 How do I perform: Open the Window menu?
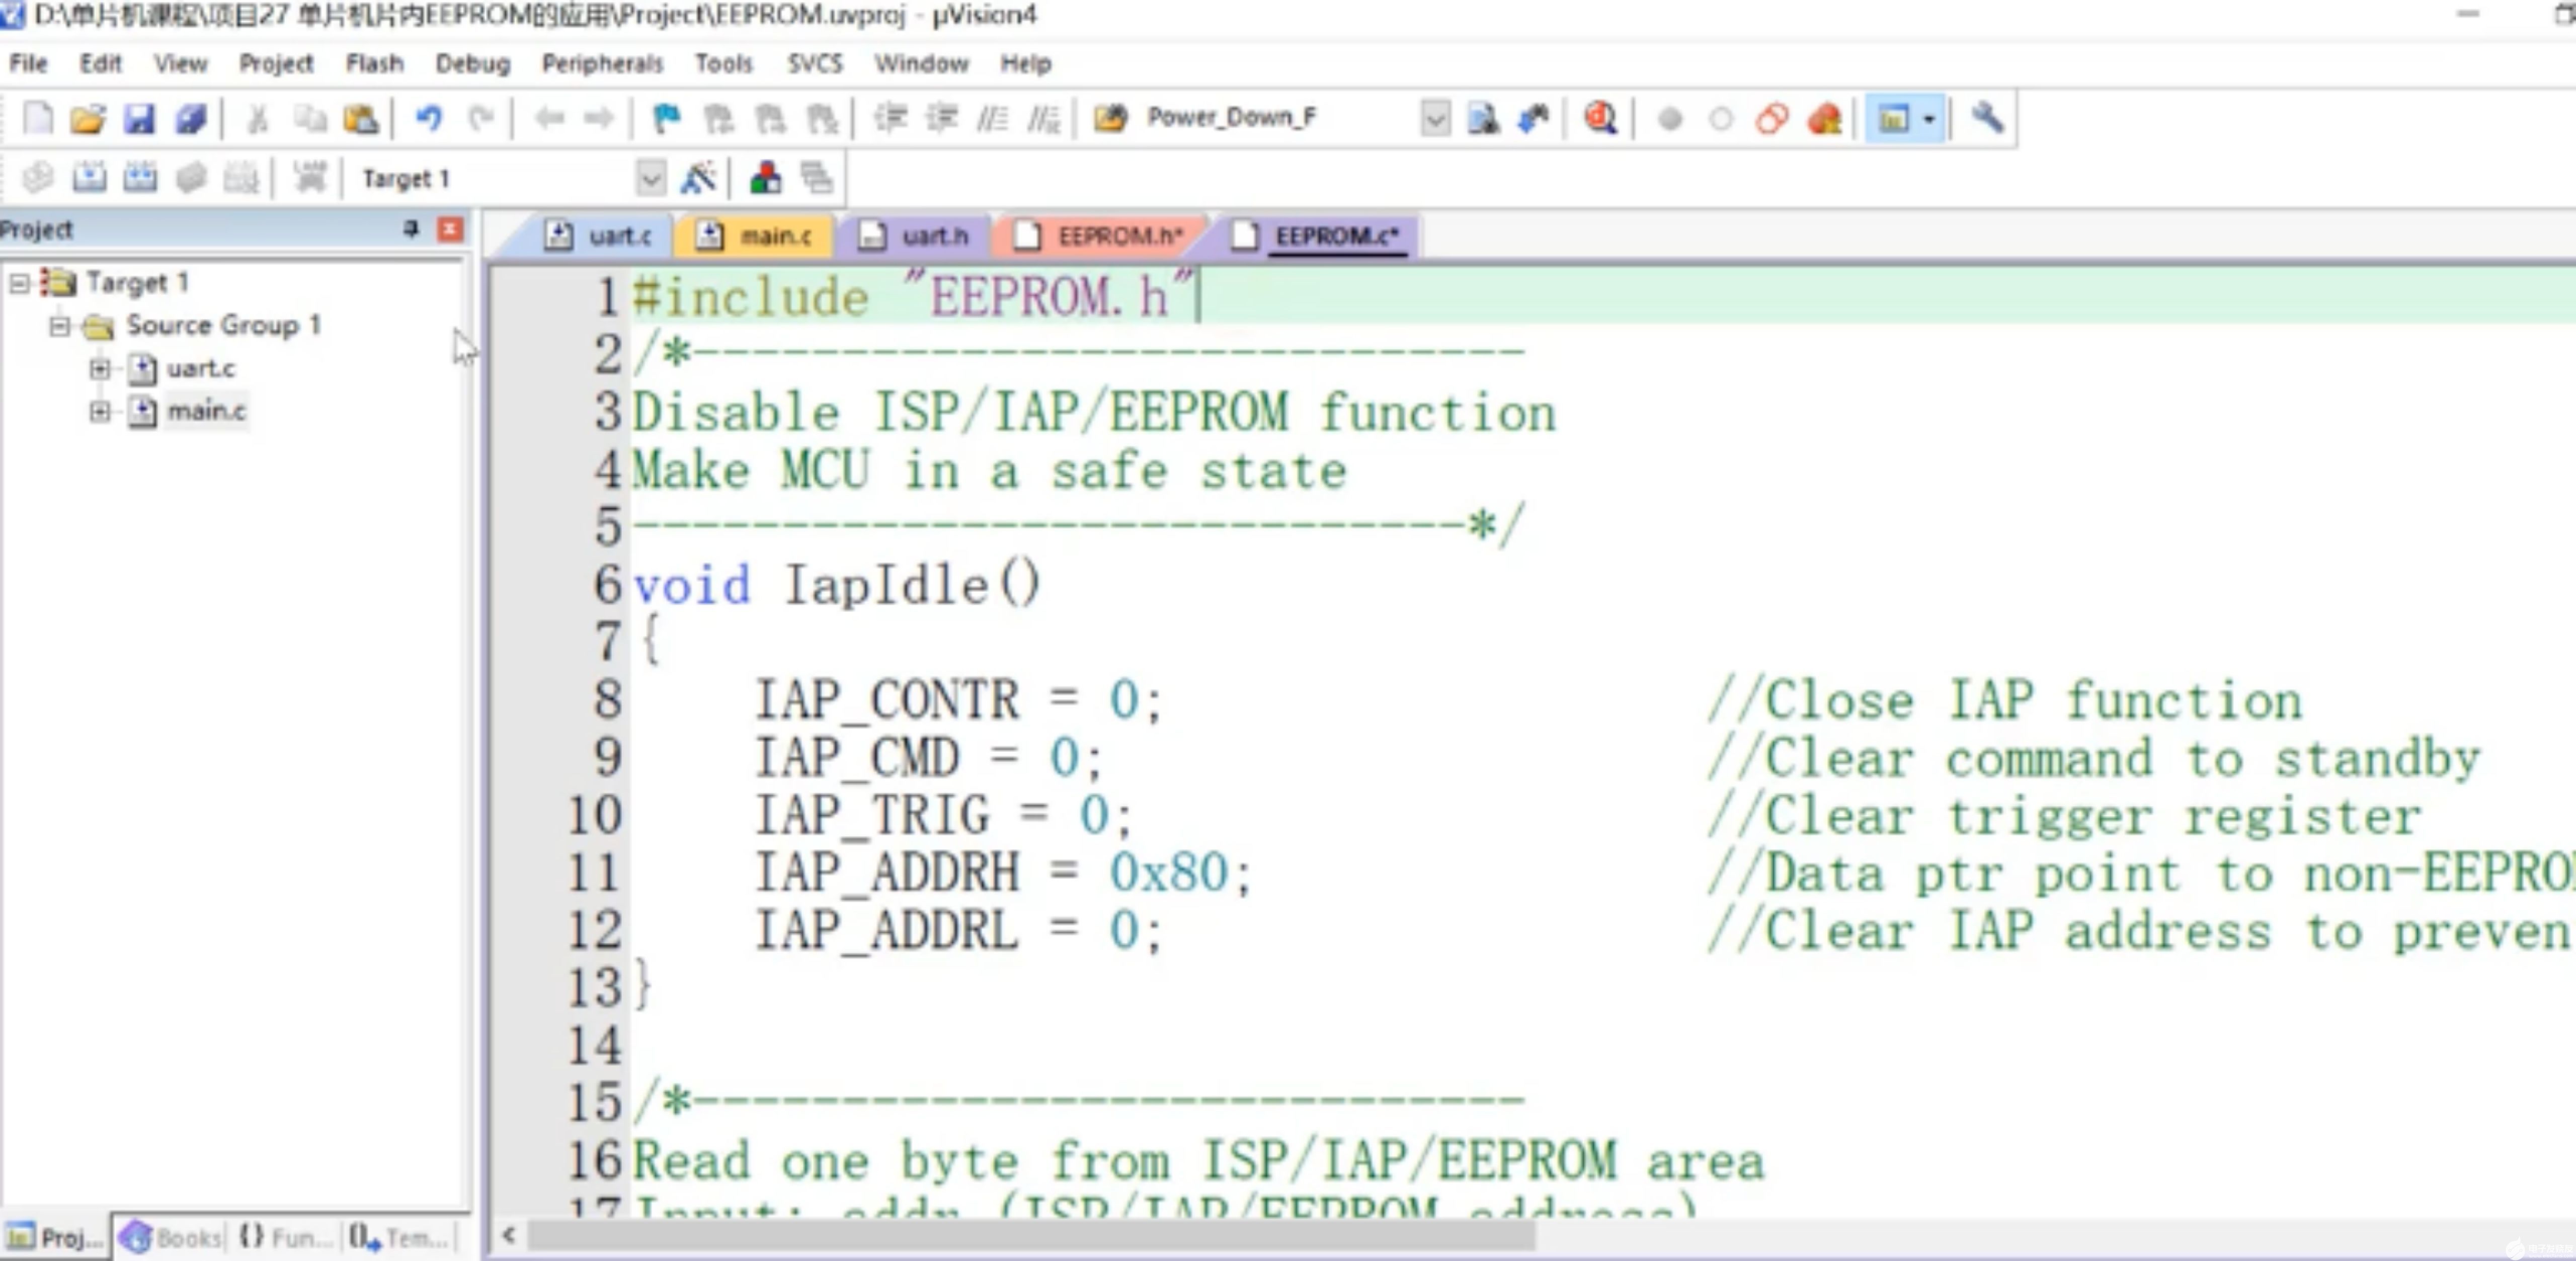coord(921,63)
